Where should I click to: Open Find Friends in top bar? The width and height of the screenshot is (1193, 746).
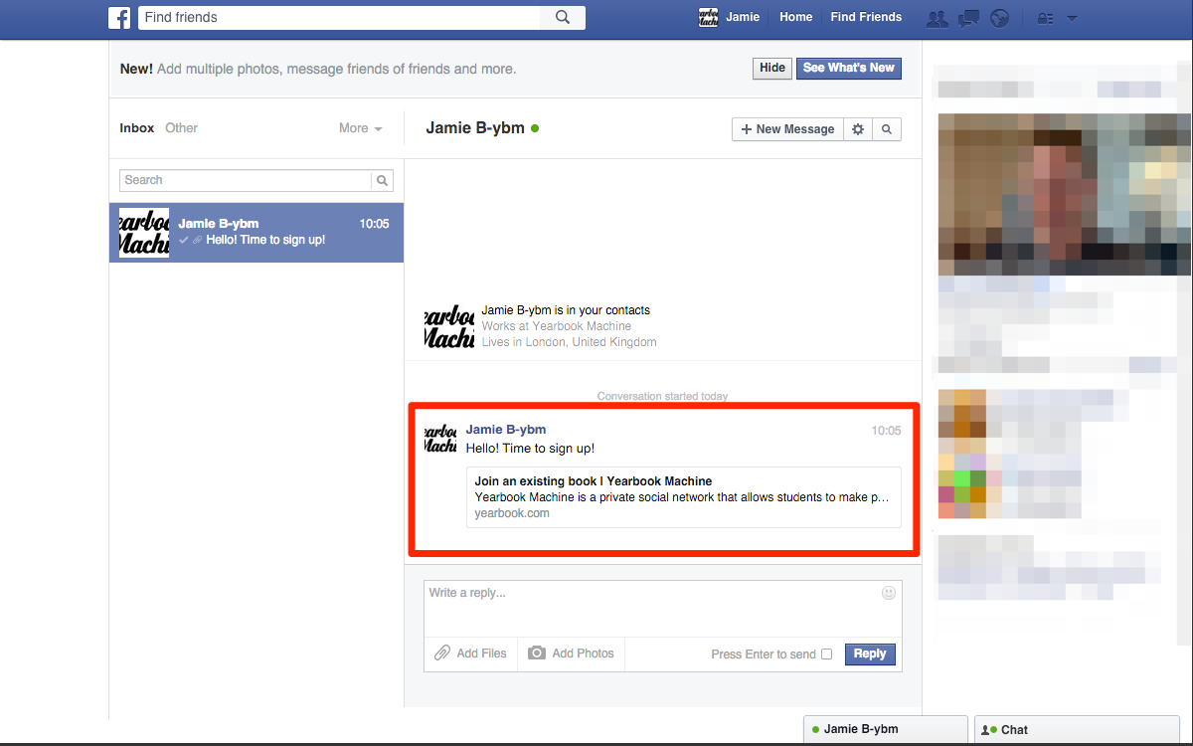866,17
